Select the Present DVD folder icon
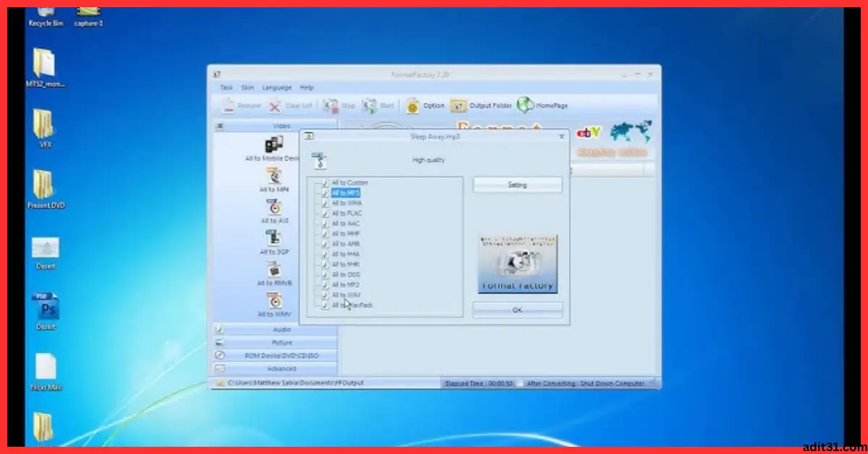868x454 pixels. pos(43,184)
